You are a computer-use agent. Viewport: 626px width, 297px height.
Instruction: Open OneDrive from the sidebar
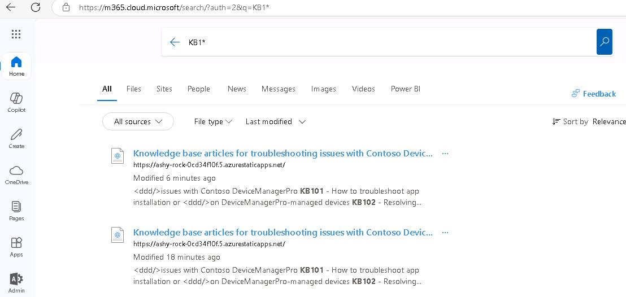click(16, 175)
